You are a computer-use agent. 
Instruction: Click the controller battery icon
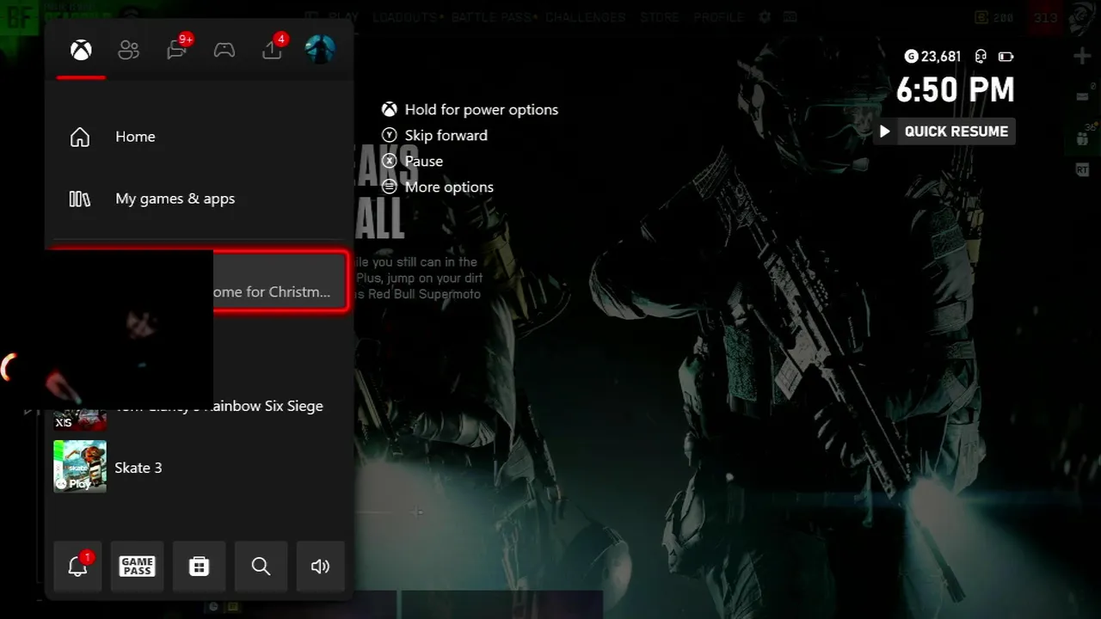[x=1006, y=57]
